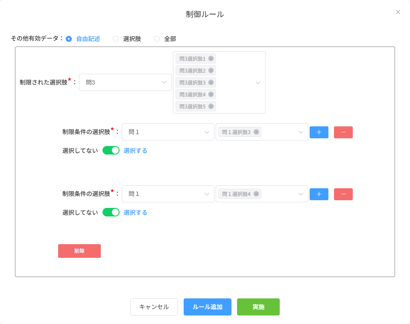Click the ルール追加 button
Screen dimensions: 410x324
tap(207, 307)
